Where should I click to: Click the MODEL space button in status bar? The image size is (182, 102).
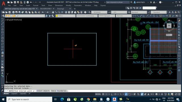(98, 94)
